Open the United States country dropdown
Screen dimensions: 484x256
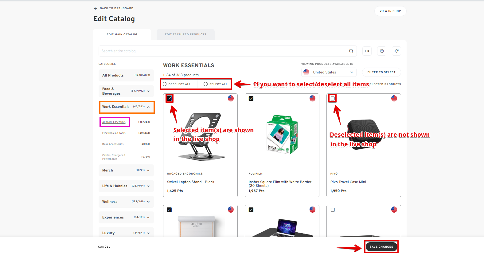pyautogui.click(x=329, y=72)
